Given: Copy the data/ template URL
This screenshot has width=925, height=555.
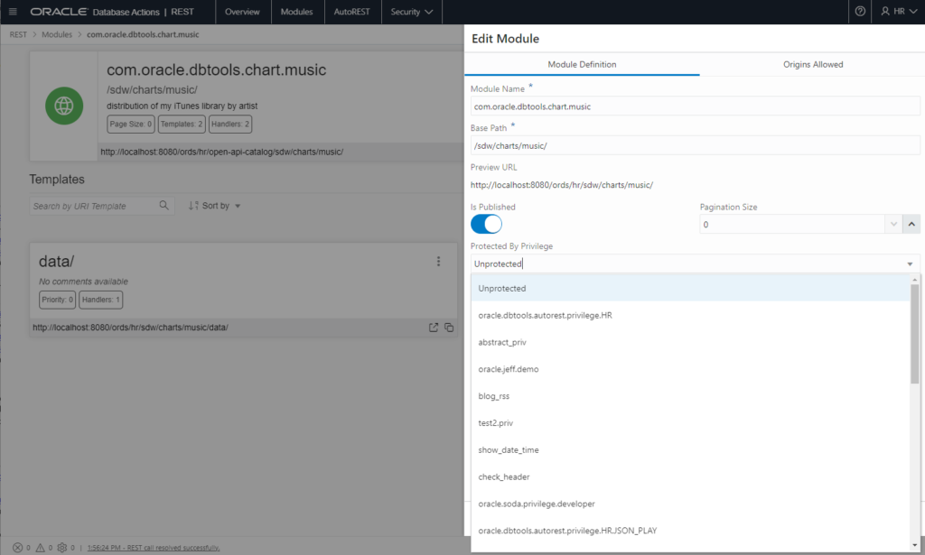Looking at the screenshot, I should tap(449, 327).
